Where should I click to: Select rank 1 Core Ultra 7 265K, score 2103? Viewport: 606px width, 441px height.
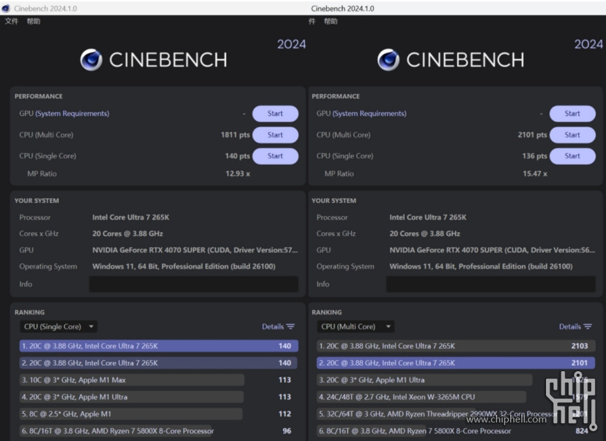456,346
